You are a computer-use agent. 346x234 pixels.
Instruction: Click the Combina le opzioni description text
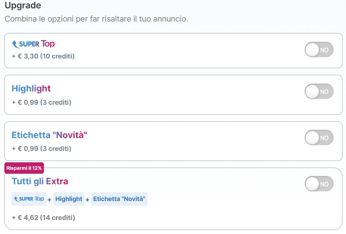point(97,19)
